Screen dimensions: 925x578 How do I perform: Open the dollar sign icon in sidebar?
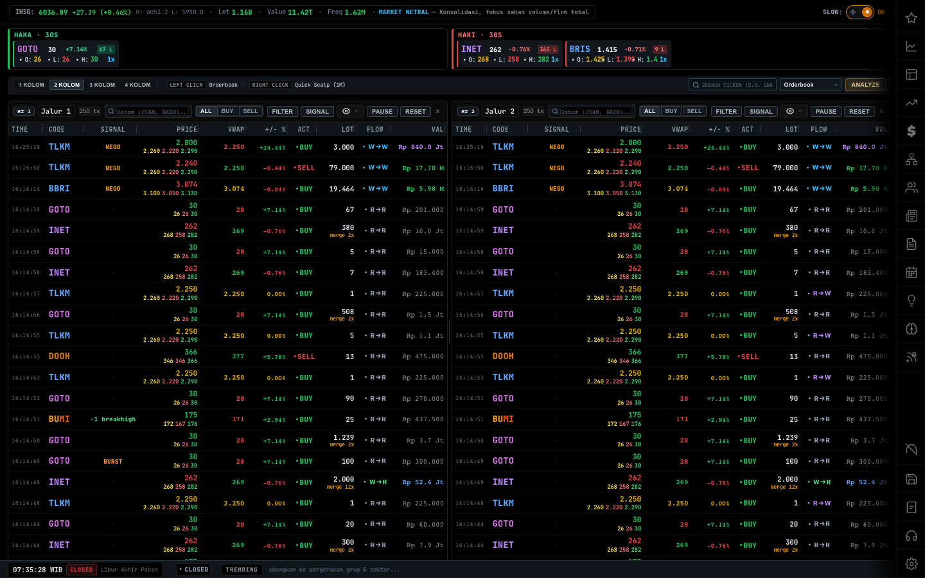[x=911, y=131]
